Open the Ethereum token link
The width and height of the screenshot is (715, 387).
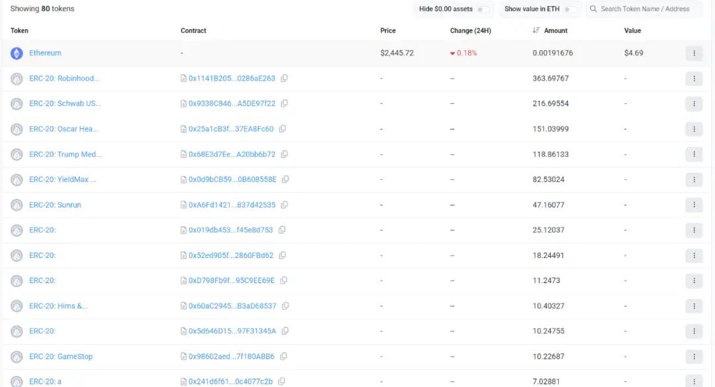pyautogui.click(x=45, y=53)
